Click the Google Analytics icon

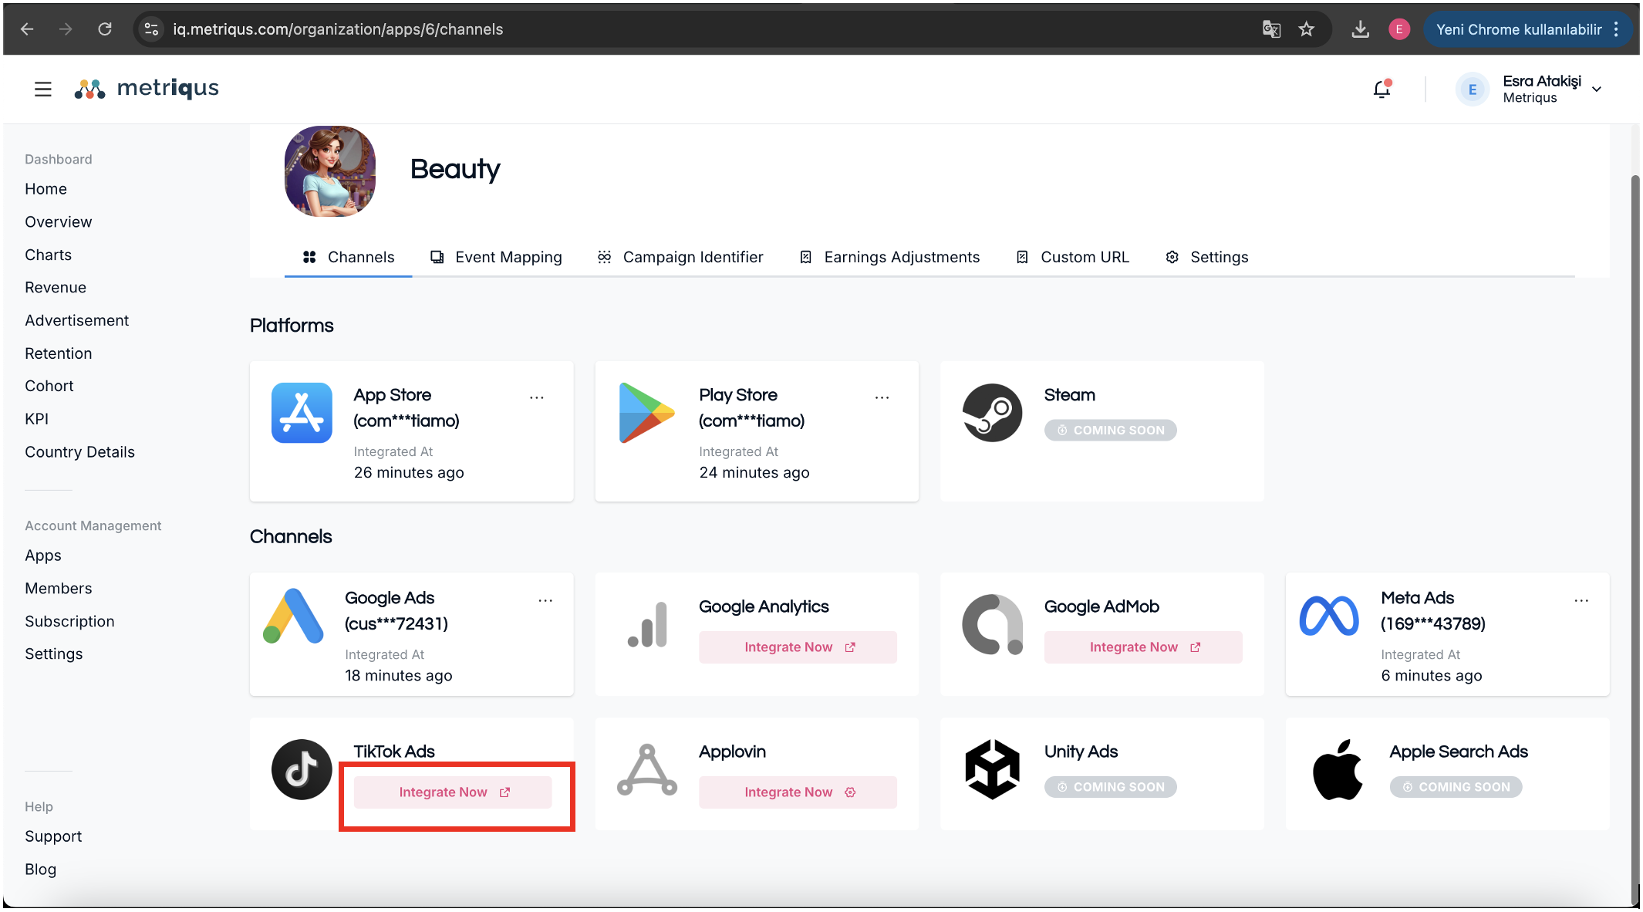648,624
